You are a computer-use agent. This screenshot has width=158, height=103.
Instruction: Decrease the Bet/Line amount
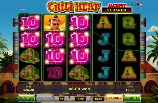point(72,99)
